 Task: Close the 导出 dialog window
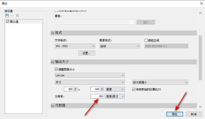point(202,3)
